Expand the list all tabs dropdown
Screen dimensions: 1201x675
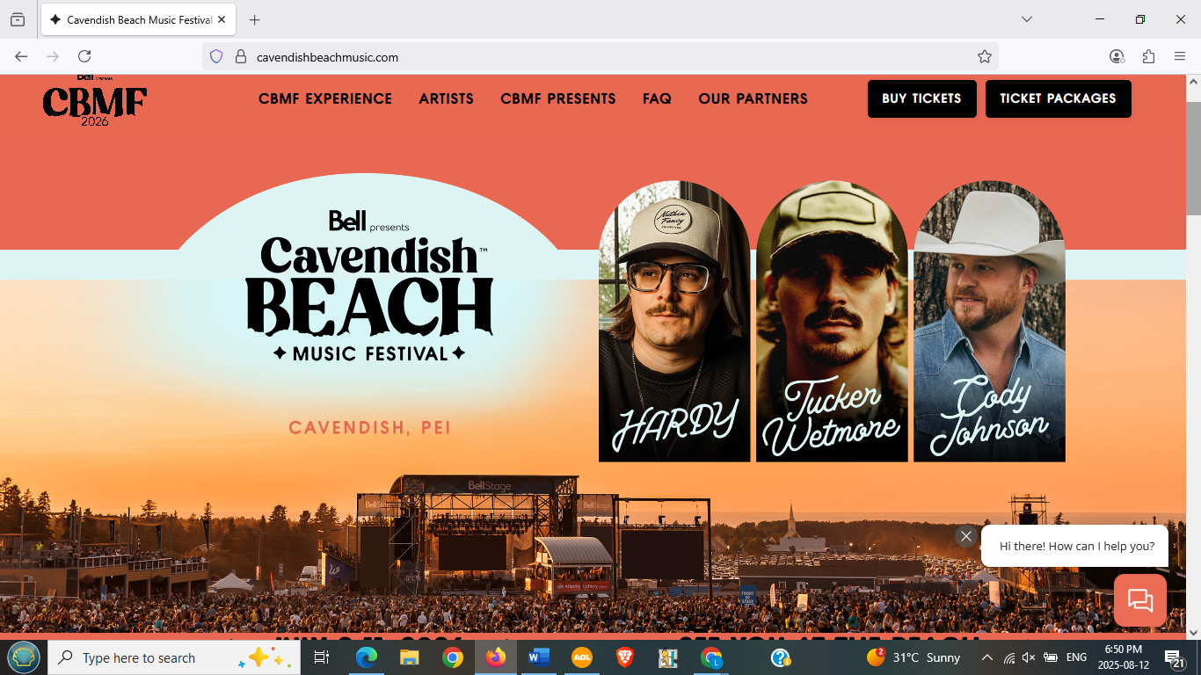(1026, 19)
